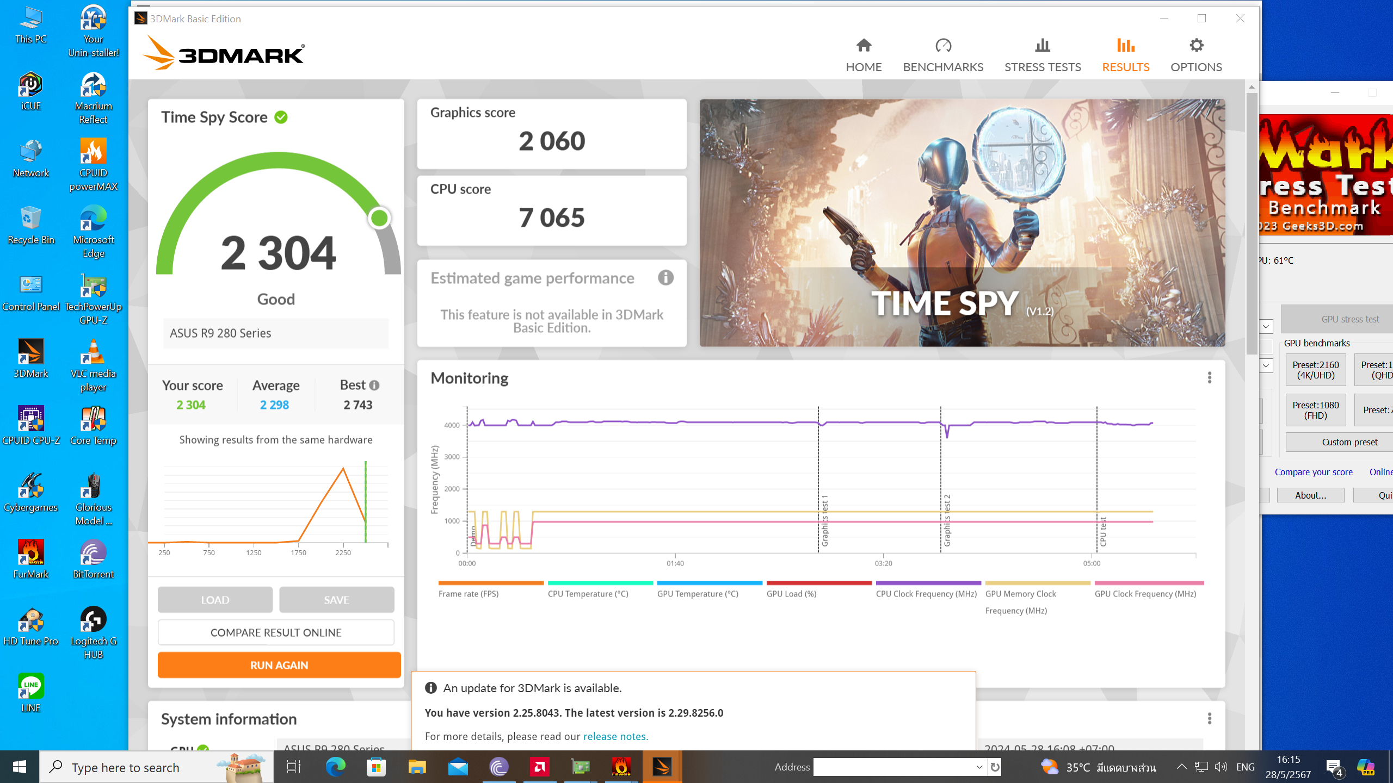Open the Monitoring panel three-dot menu
1393x783 pixels.
pyautogui.click(x=1209, y=378)
